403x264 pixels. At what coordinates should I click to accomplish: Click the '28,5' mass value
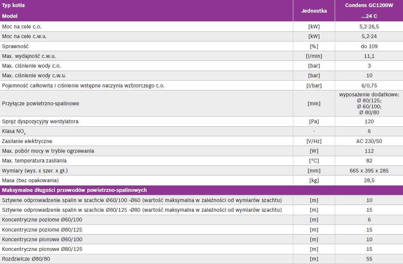(x=369, y=180)
